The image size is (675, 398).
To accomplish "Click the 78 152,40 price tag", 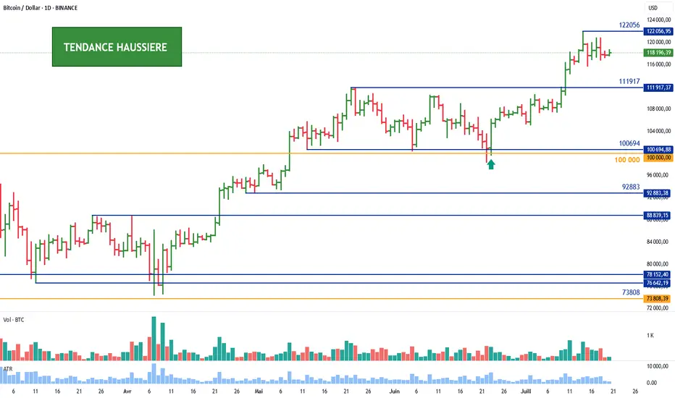I will (659, 274).
